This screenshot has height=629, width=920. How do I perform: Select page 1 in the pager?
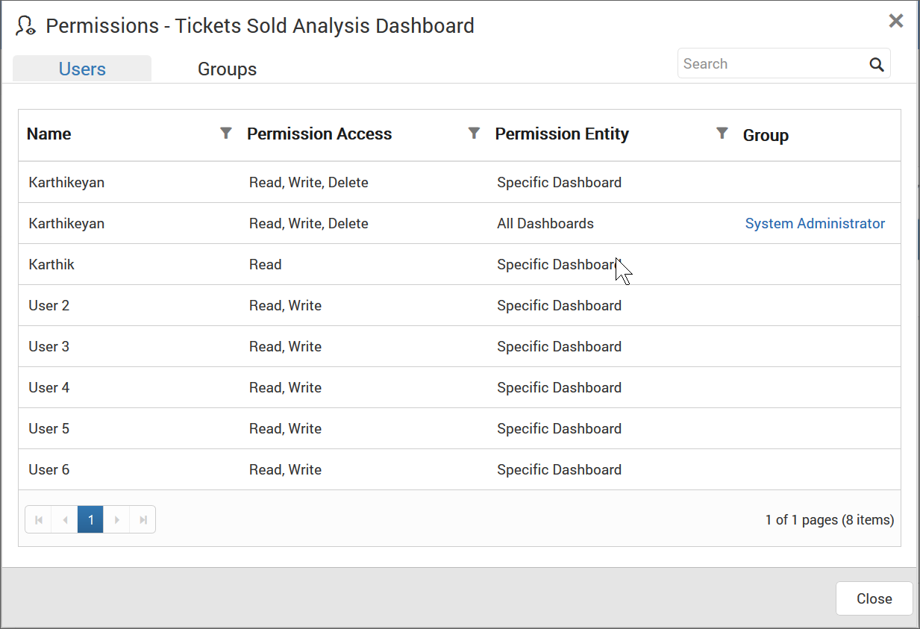[90, 519]
